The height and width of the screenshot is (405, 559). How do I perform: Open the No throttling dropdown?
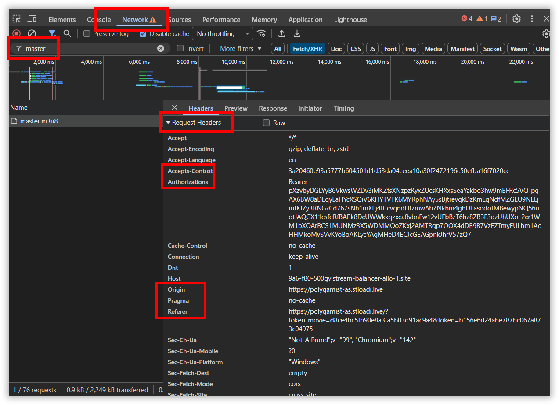[x=223, y=33]
